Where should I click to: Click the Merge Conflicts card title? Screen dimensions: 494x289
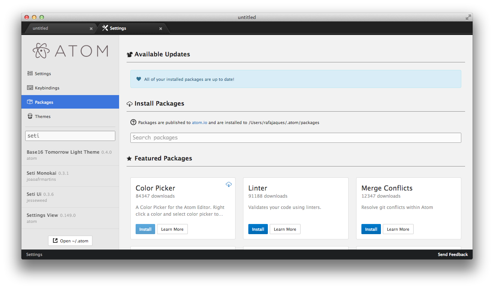[387, 188]
